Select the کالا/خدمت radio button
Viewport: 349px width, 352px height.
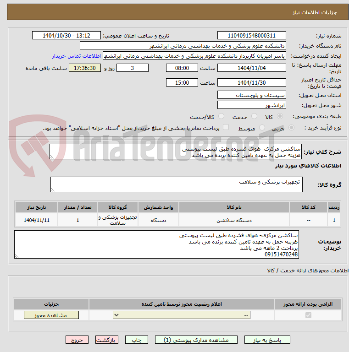tap(221, 116)
